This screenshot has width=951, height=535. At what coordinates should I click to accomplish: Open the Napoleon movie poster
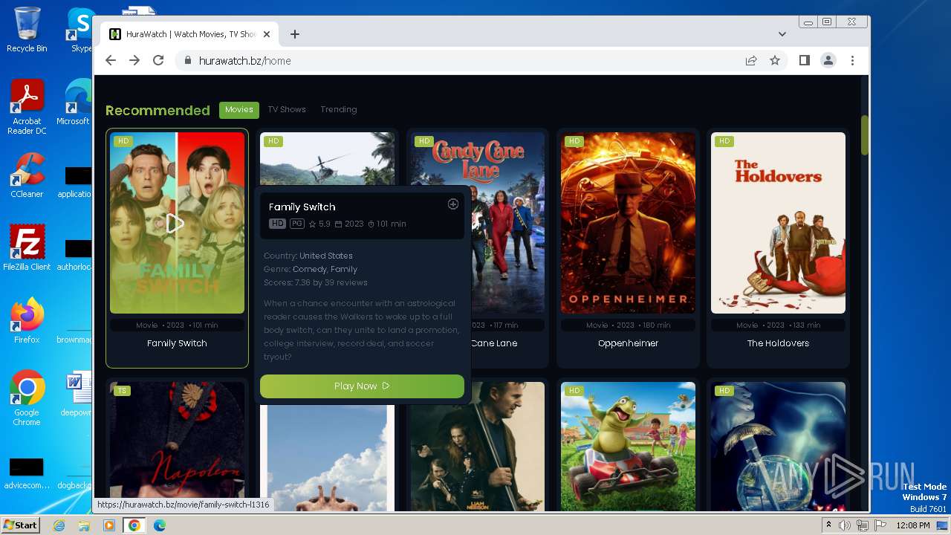click(177, 447)
